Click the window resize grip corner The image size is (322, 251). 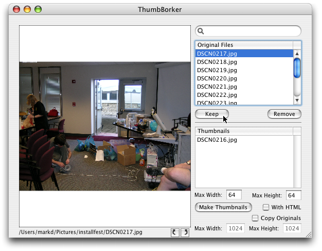point(308,235)
